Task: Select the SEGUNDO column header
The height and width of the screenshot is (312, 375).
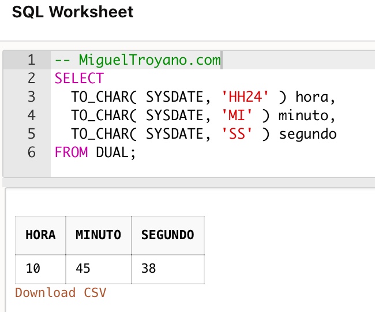Action: [168, 235]
